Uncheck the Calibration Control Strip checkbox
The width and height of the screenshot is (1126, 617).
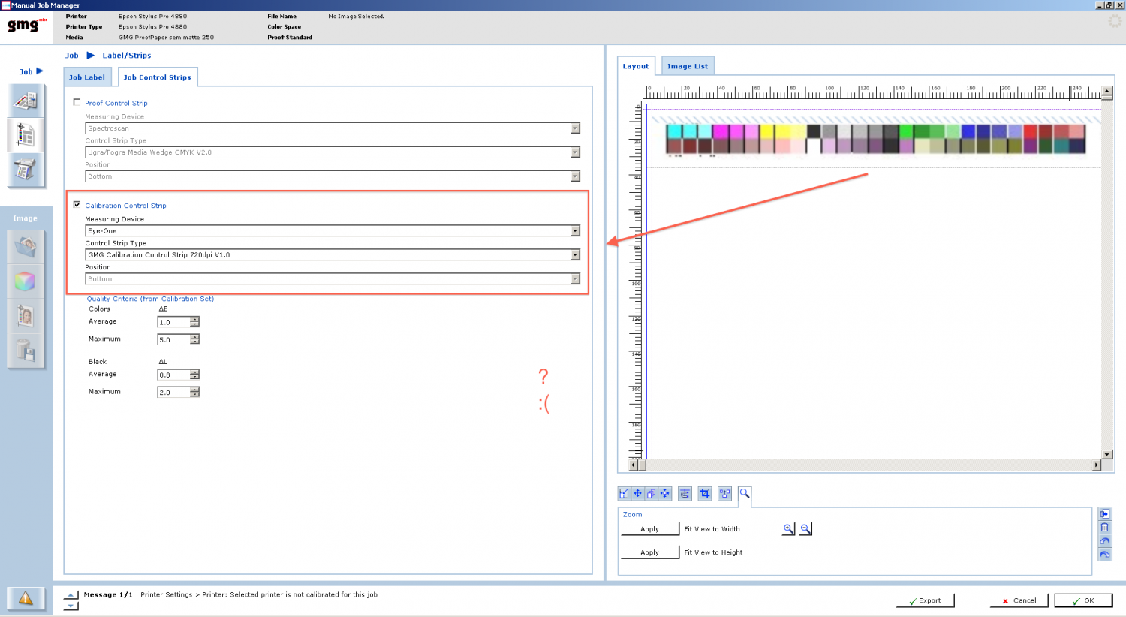click(77, 204)
